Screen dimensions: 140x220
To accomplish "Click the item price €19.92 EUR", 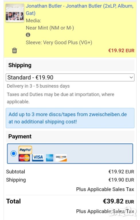I will [x=121, y=50].
